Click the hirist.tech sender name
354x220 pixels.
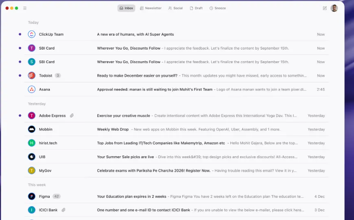pos(48,143)
